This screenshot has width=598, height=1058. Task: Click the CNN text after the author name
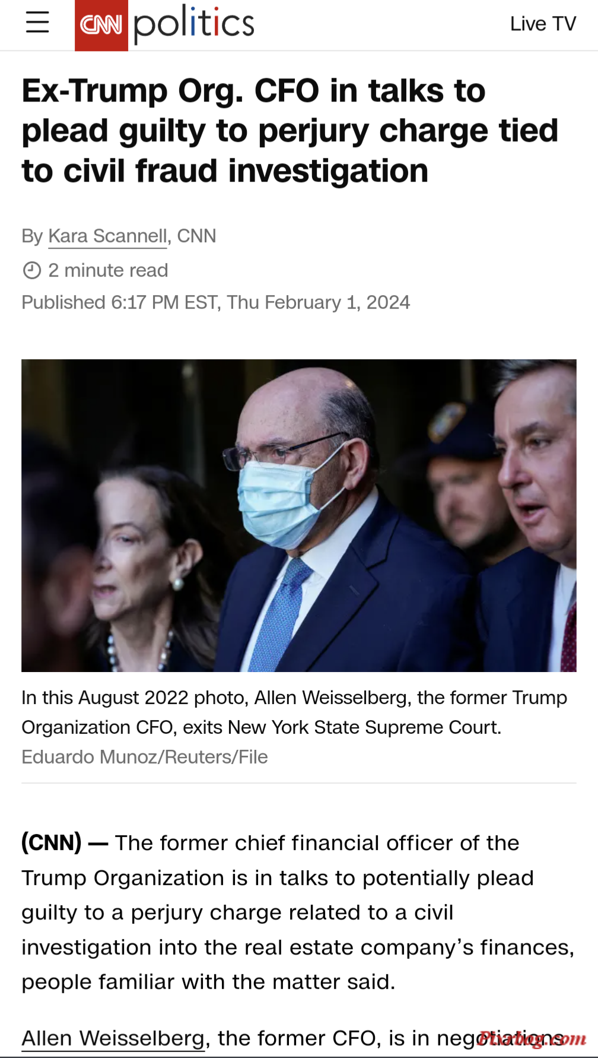tap(196, 236)
